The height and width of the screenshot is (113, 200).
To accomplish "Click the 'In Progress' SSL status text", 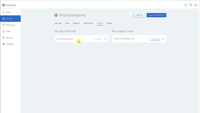I will click(x=98, y=39).
